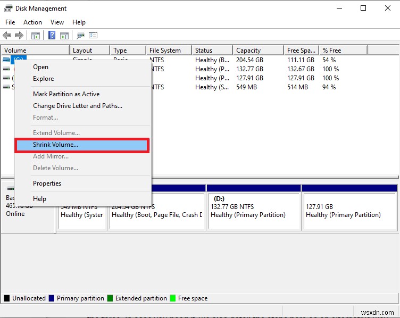The width and height of the screenshot is (400, 318).
Task: Click the 54 % free value
Action: pyautogui.click(x=329, y=60)
